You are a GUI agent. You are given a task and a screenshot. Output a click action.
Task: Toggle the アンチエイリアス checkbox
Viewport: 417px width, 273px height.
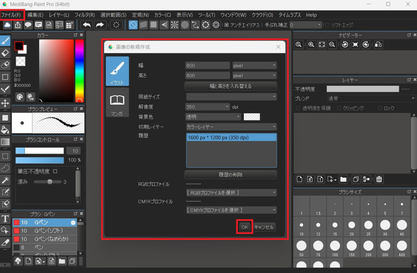pos(226,25)
